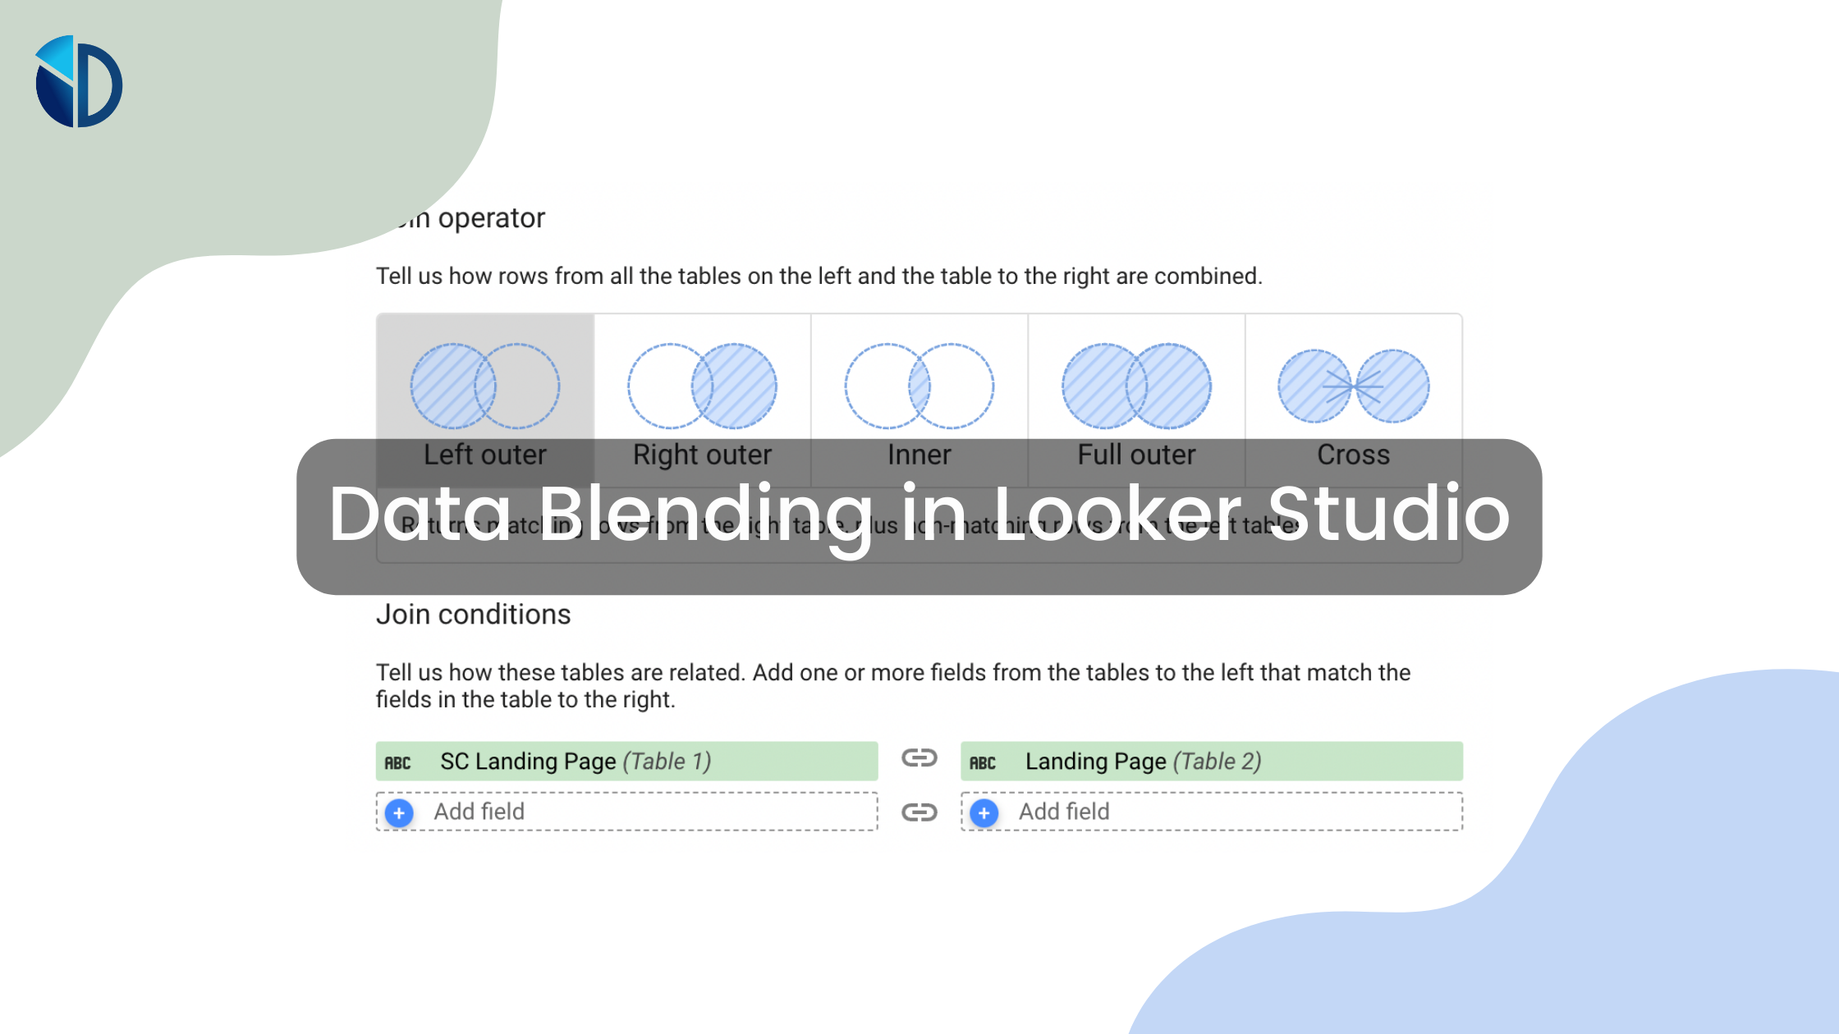Click the Join conditions heading link

pos(472,614)
